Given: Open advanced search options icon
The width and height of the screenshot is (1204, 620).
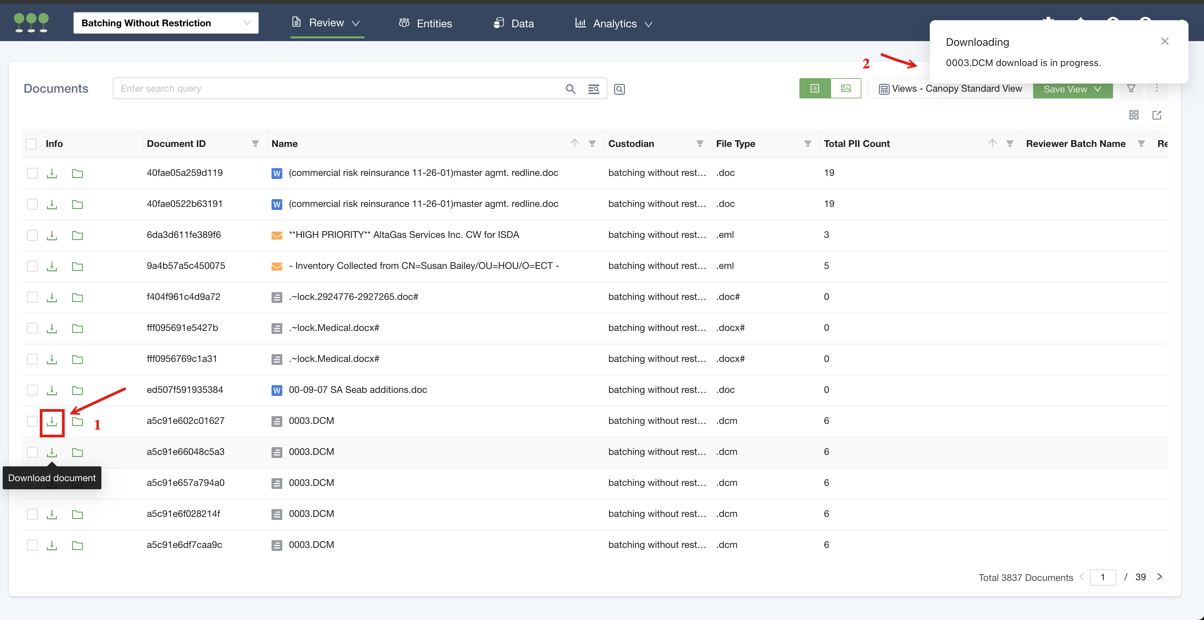Looking at the screenshot, I should click(593, 89).
